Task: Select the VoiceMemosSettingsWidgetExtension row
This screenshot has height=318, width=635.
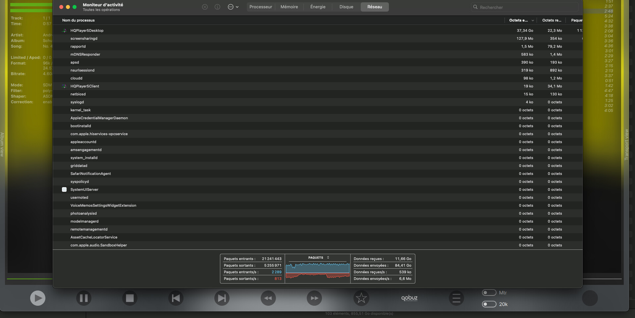Action: pyautogui.click(x=317, y=205)
